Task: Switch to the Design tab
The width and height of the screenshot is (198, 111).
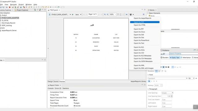Action: click(50, 81)
